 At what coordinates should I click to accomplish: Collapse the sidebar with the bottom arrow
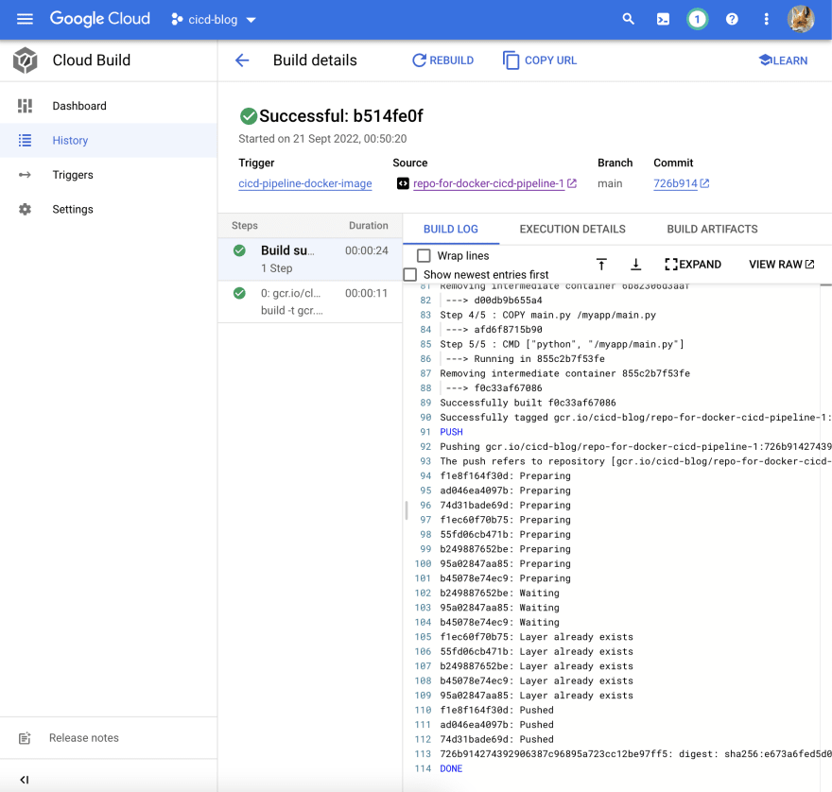pyautogui.click(x=25, y=780)
